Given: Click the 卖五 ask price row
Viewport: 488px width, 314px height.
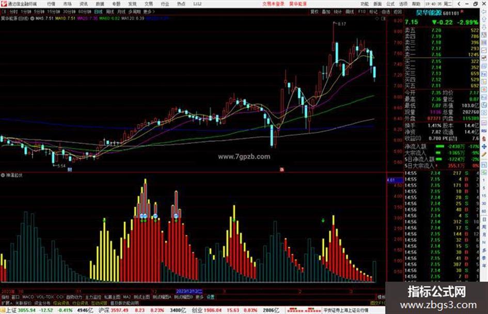Looking at the screenshot, I should coord(442,30).
